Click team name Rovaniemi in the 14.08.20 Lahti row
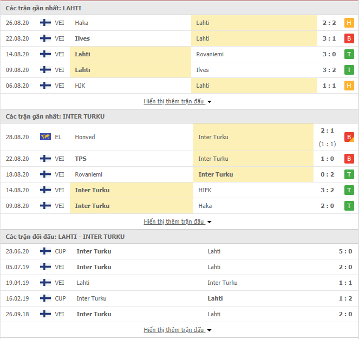Viewport: 359px width, 339px height. 210,54
